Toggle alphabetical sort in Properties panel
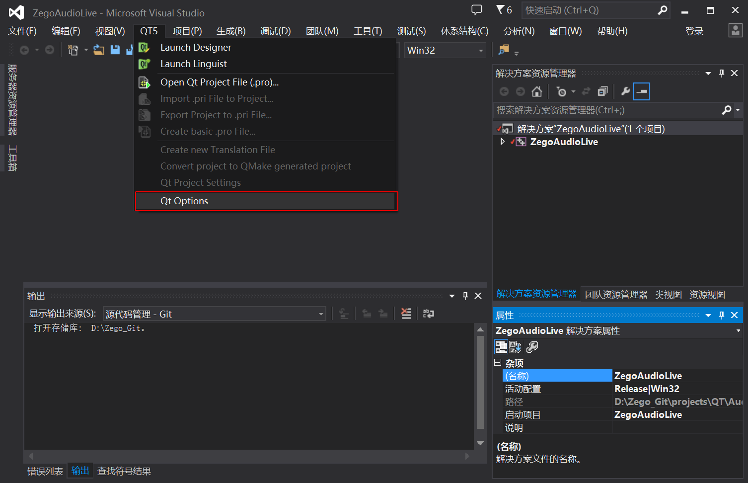 (x=516, y=347)
